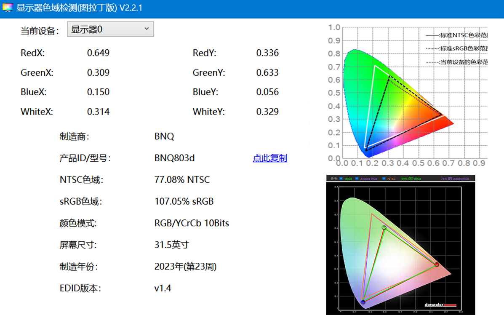Click the 107.05% sRGB gamut value

point(184,202)
